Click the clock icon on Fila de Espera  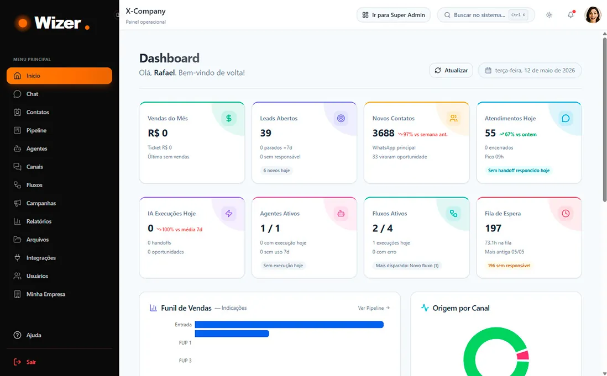pos(566,213)
